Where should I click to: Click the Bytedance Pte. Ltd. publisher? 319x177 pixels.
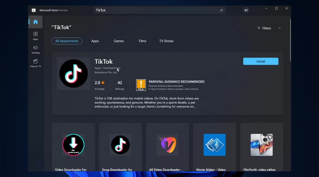coord(106,72)
